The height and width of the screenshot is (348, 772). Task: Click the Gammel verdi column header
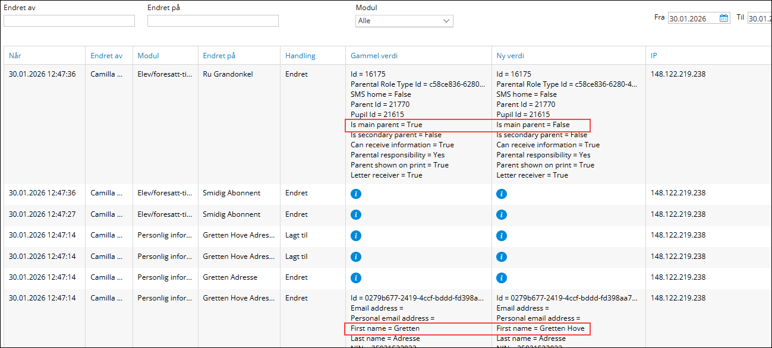[x=374, y=56]
